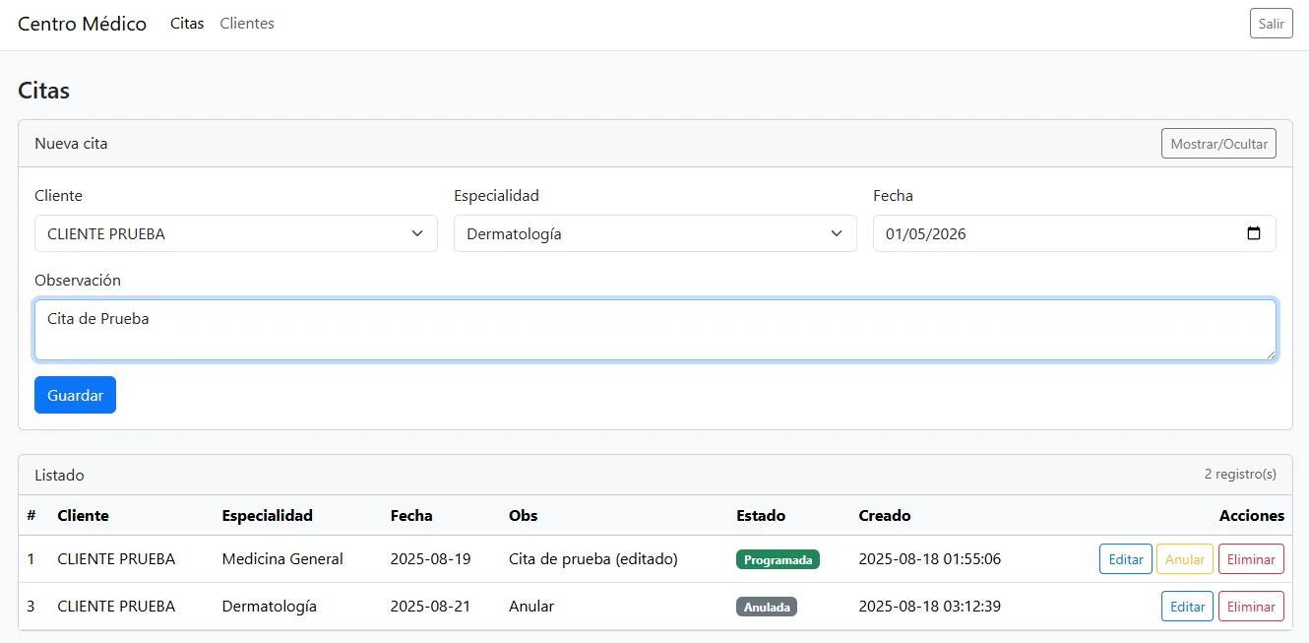Switch to the Clientes section
1309x643 pixels.
pos(246,23)
